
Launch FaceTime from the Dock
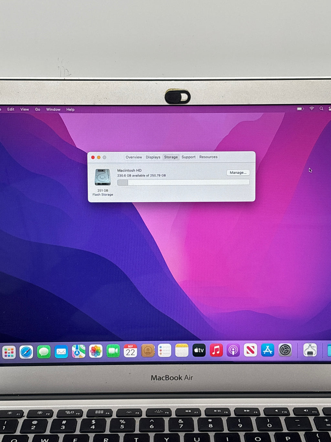click(x=113, y=351)
